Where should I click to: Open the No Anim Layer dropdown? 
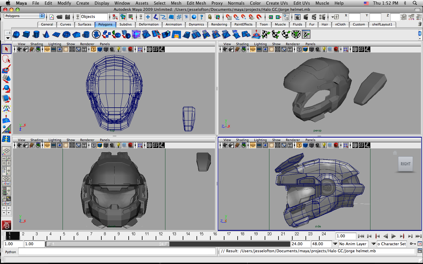[x=335, y=244]
